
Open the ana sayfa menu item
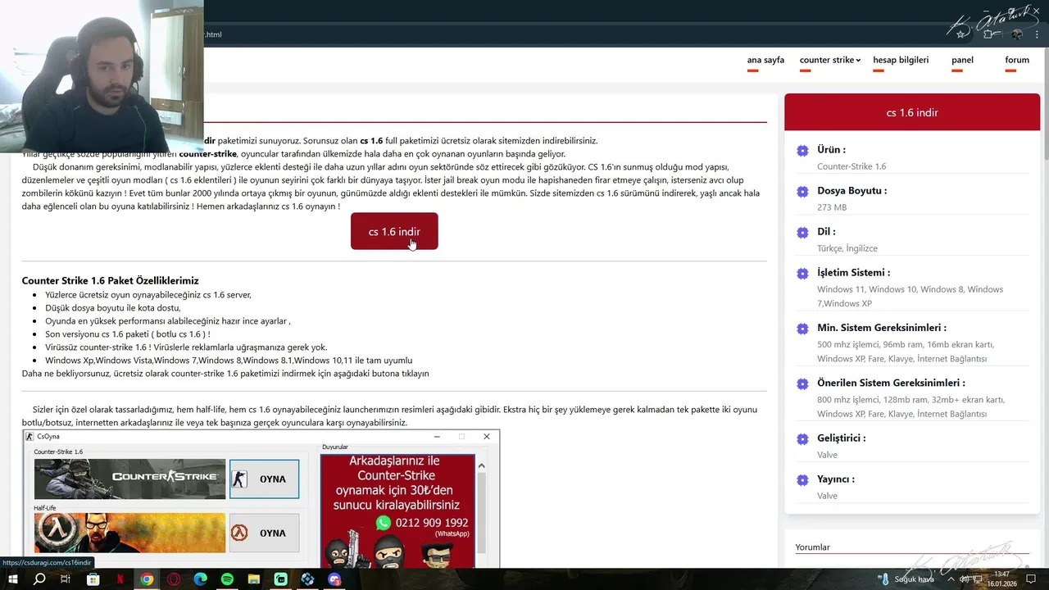pyautogui.click(x=765, y=60)
